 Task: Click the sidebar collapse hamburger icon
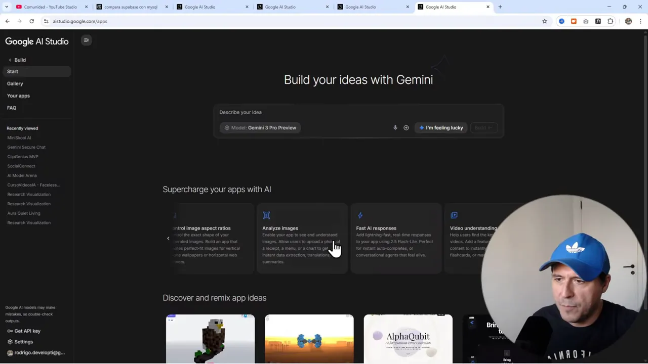(86, 40)
